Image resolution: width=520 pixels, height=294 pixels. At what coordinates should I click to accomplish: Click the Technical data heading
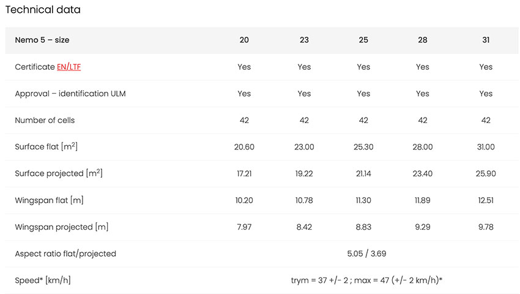click(x=43, y=10)
